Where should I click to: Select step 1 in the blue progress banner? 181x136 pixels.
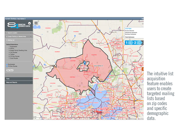[x=128, y=43]
